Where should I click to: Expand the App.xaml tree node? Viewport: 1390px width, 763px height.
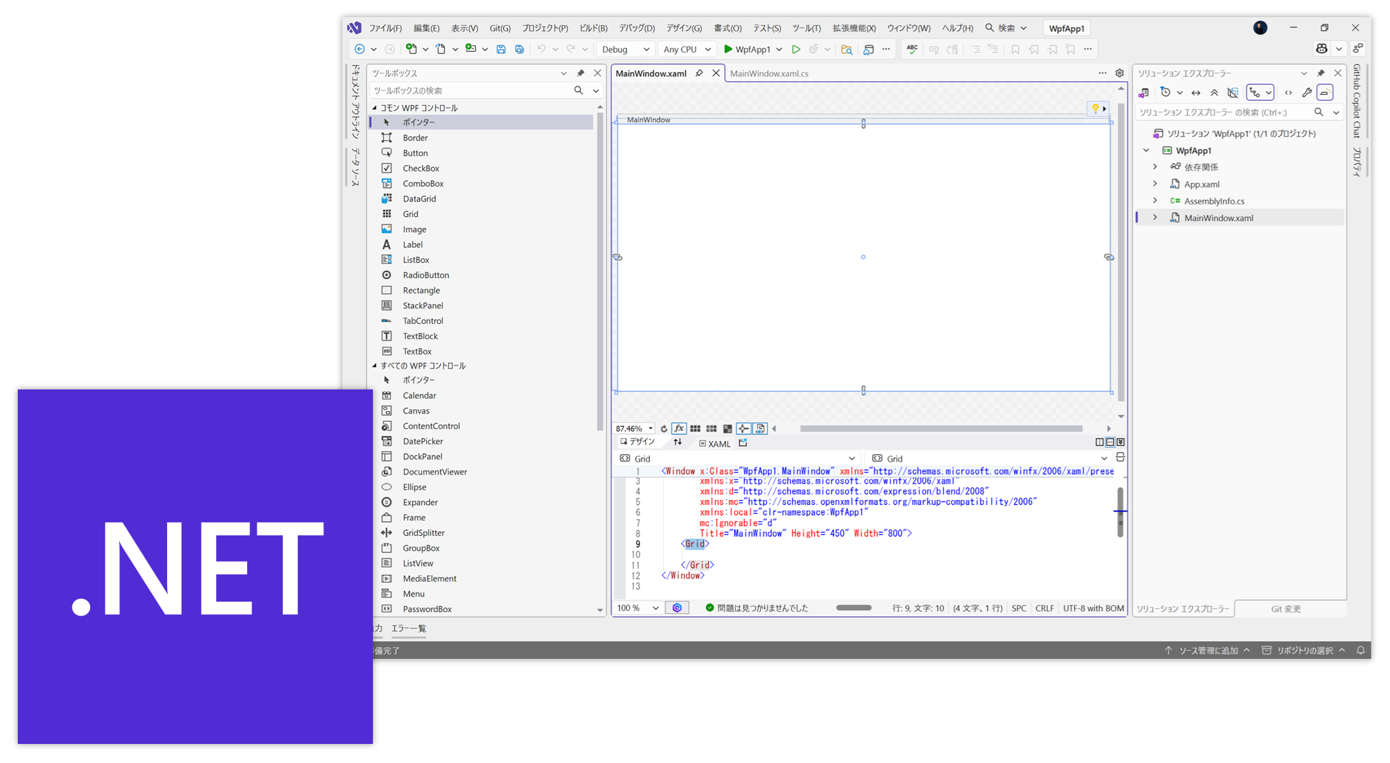[1155, 184]
